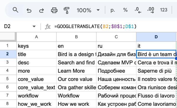177x108 pixels.
Task: Select the cell containing 'Learn More'
Action: coord(76,71)
